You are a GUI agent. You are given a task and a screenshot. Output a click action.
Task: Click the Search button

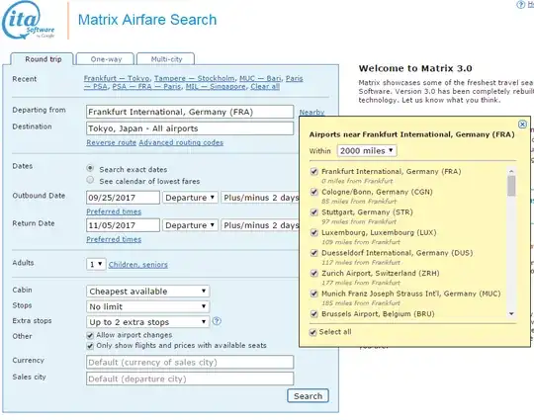(308, 396)
